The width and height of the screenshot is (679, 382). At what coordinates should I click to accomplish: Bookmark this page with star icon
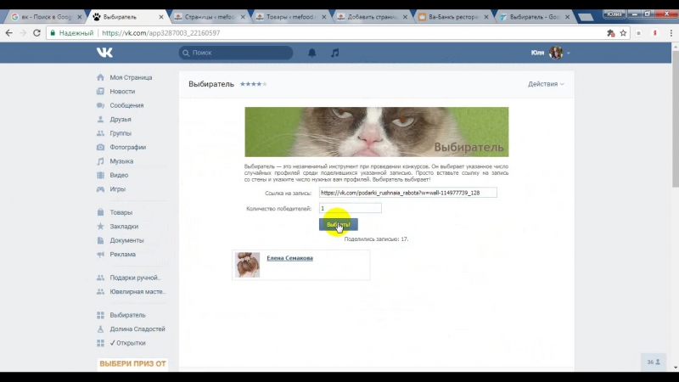coord(623,32)
